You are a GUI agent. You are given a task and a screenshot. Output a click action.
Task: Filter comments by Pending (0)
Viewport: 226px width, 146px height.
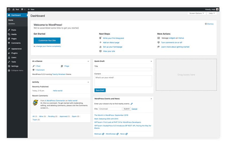tap(53, 116)
